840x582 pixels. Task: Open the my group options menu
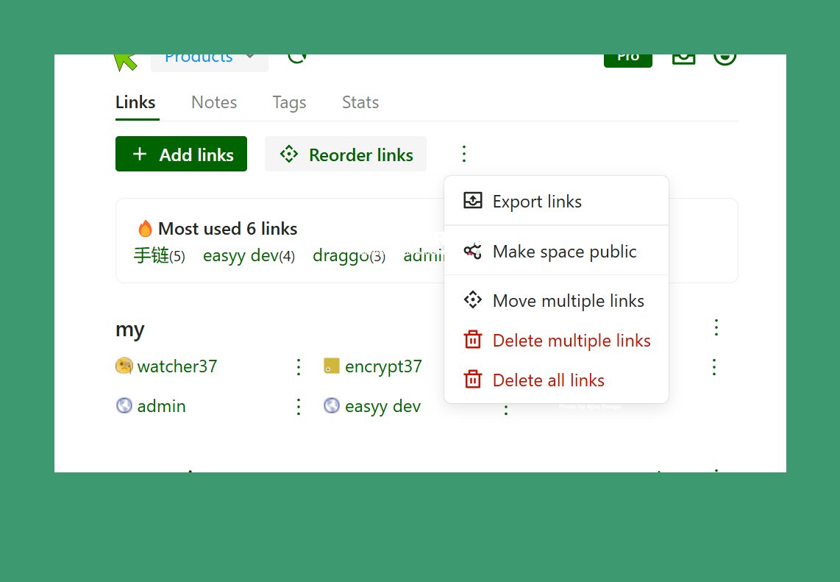pos(716,327)
